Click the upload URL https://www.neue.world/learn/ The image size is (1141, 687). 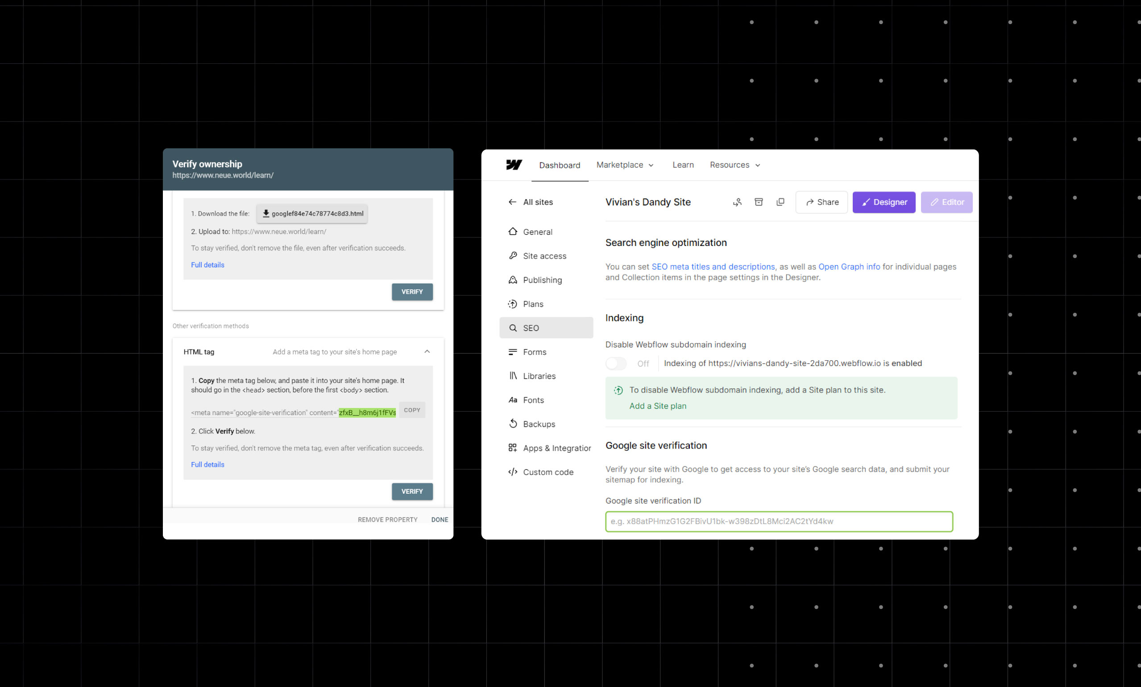(278, 232)
